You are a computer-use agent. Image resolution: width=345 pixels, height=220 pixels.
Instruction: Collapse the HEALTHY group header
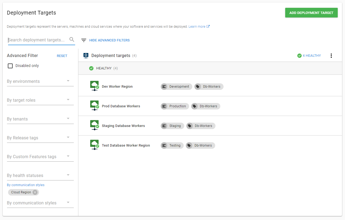coord(104,68)
